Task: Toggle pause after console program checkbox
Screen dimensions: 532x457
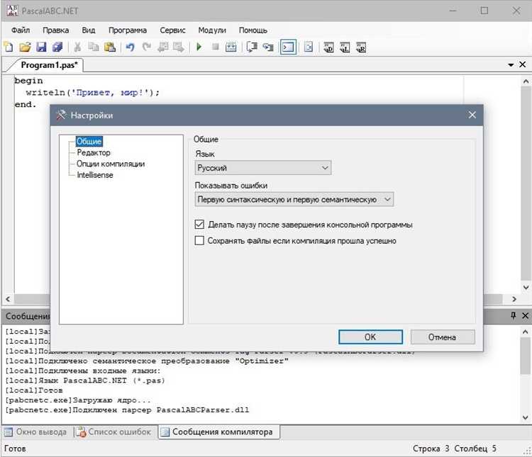Action: [199, 225]
